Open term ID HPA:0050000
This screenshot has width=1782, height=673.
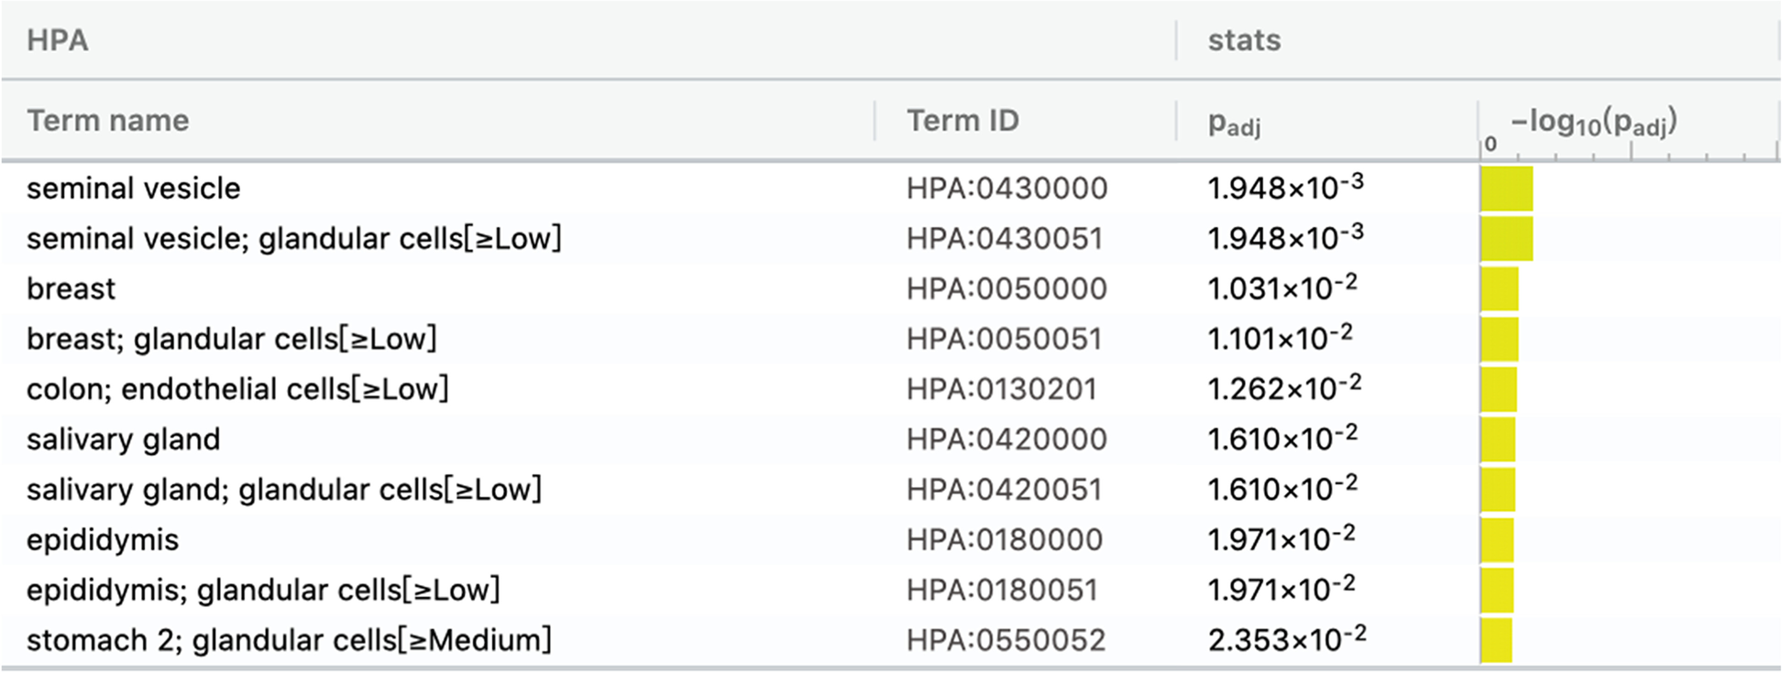click(x=1006, y=288)
